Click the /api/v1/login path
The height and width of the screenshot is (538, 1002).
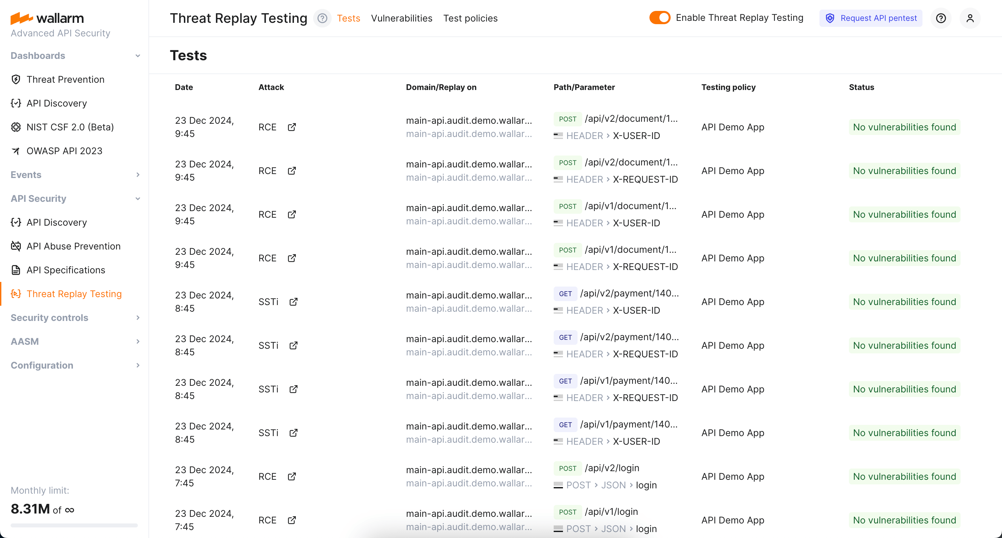pos(611,512)
